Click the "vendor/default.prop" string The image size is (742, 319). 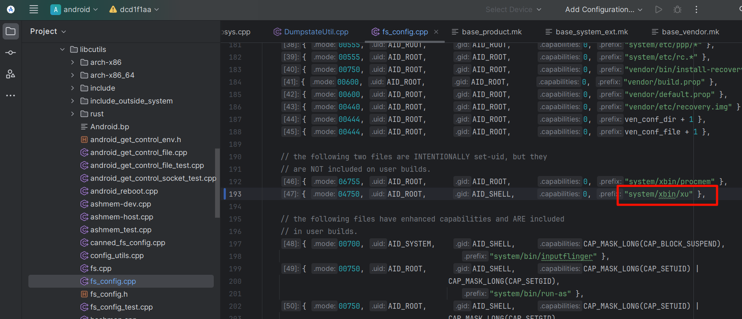click(x=669, y=94)
